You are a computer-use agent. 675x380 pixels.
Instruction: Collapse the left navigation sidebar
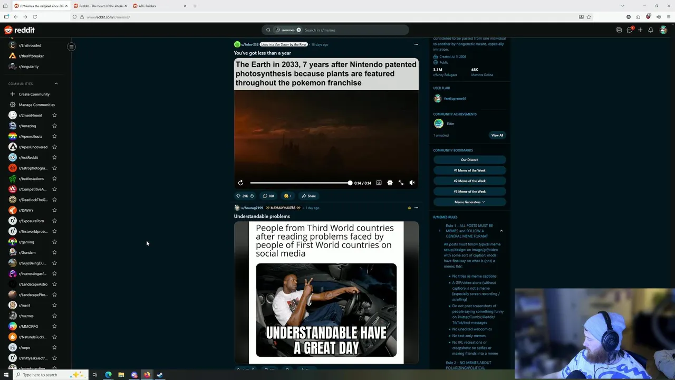pos(71,46)
